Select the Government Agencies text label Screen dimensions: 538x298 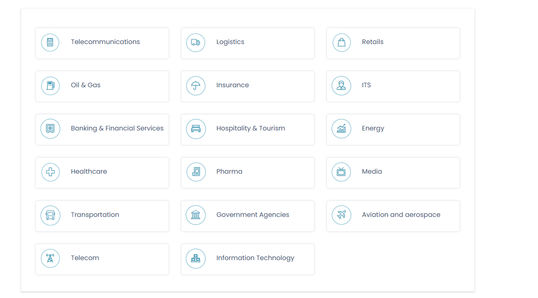pyautogui.click(x=253, y=215)
